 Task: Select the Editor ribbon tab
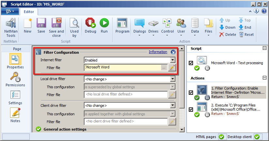coord(29,11)
